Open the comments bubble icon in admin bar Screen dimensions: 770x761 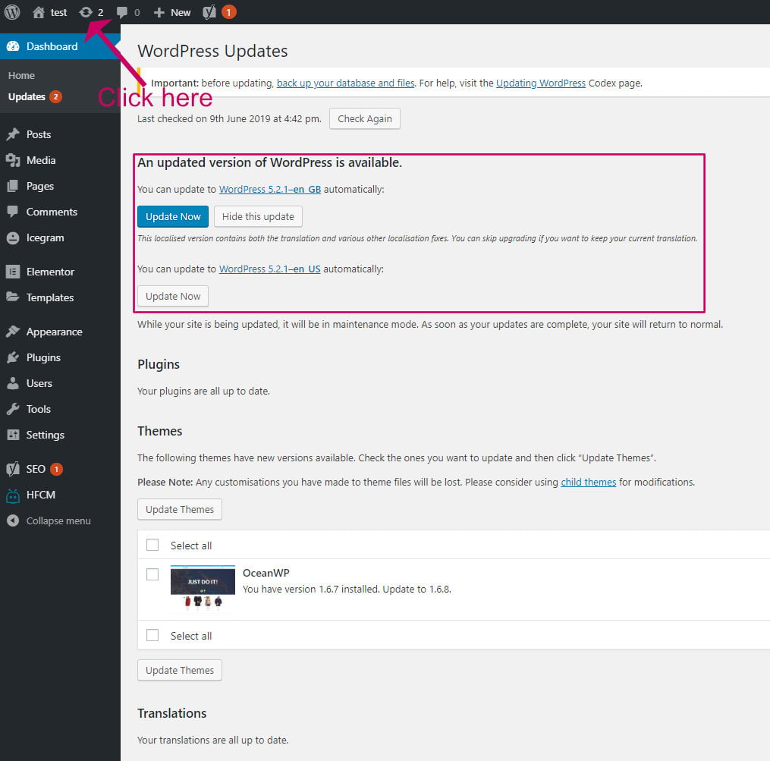pyautogui.click(x=122, y=12)
